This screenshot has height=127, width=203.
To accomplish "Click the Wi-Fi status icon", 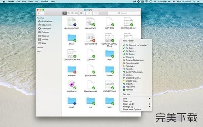I will 146,2.
